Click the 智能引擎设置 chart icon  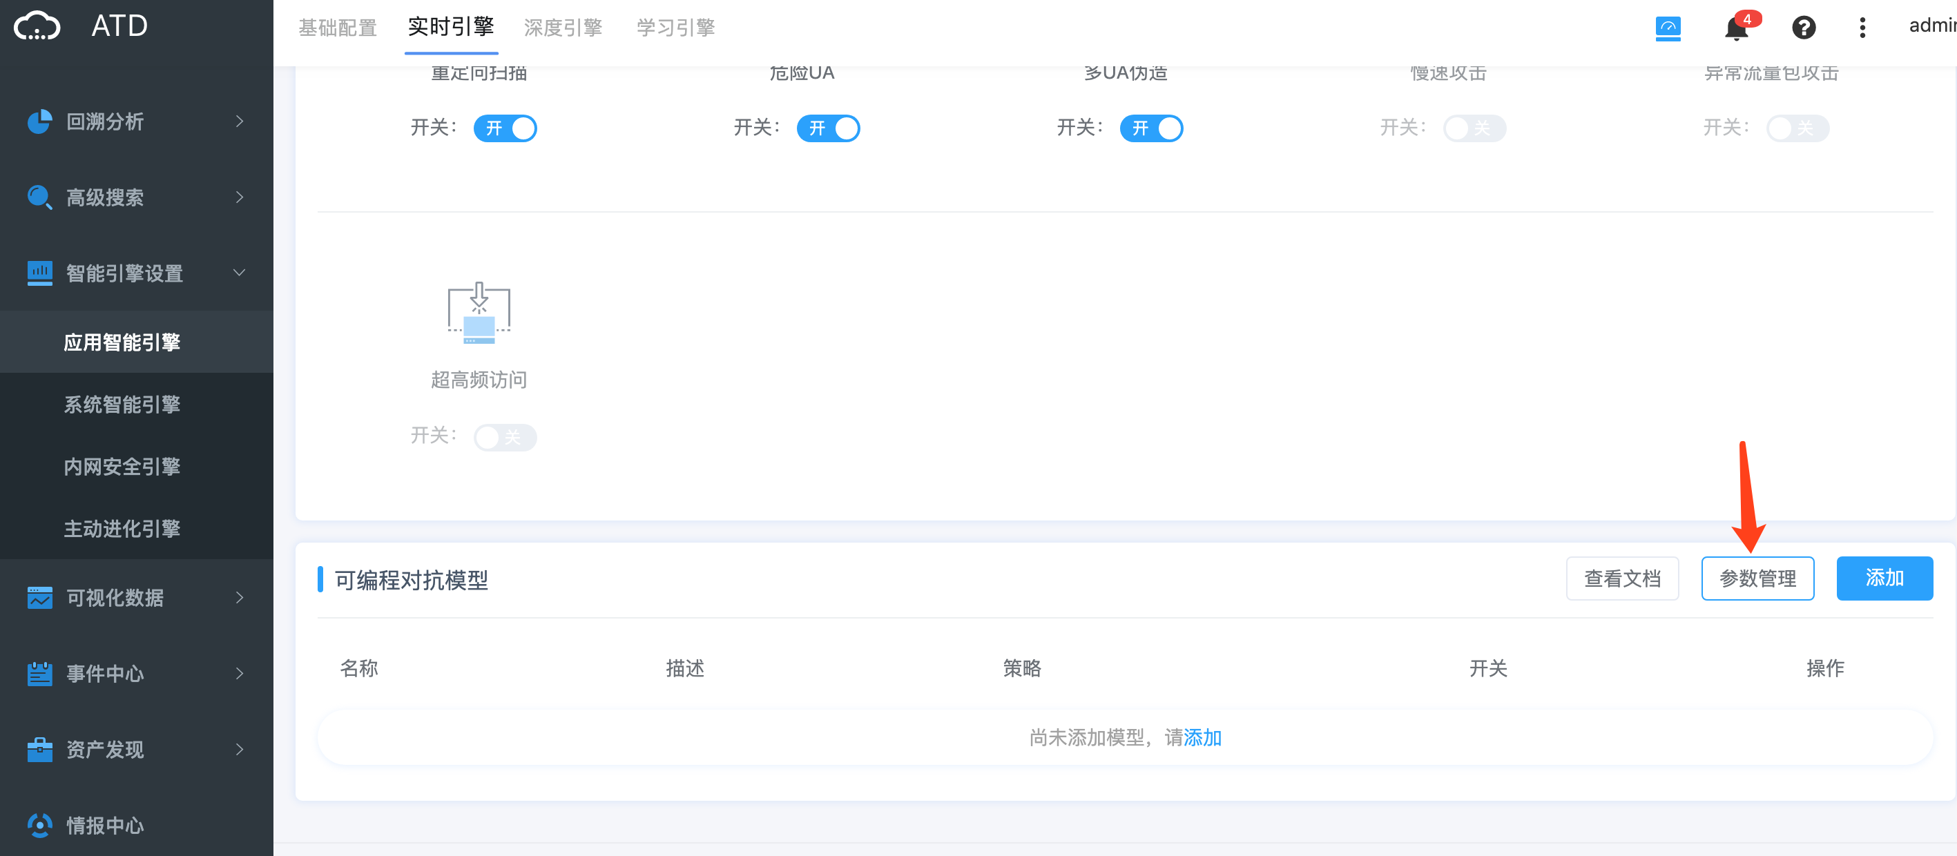(x=39, y=273)
